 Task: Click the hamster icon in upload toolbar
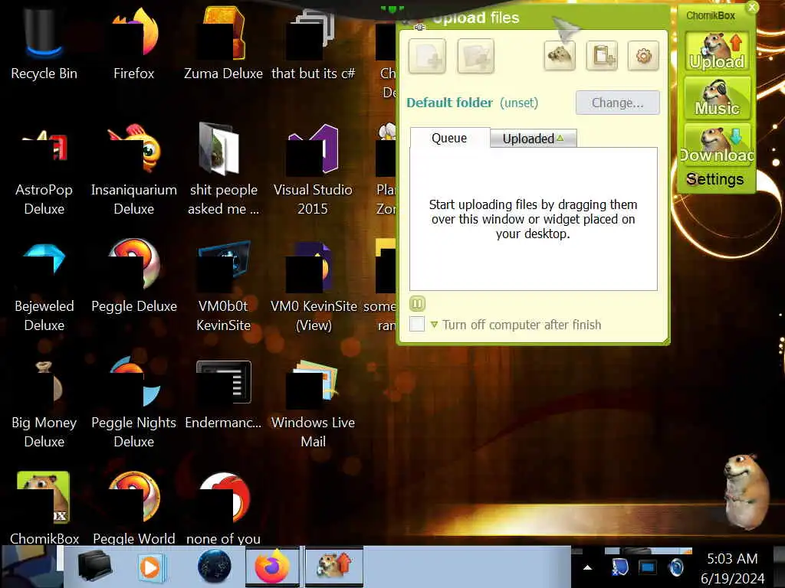559,55
